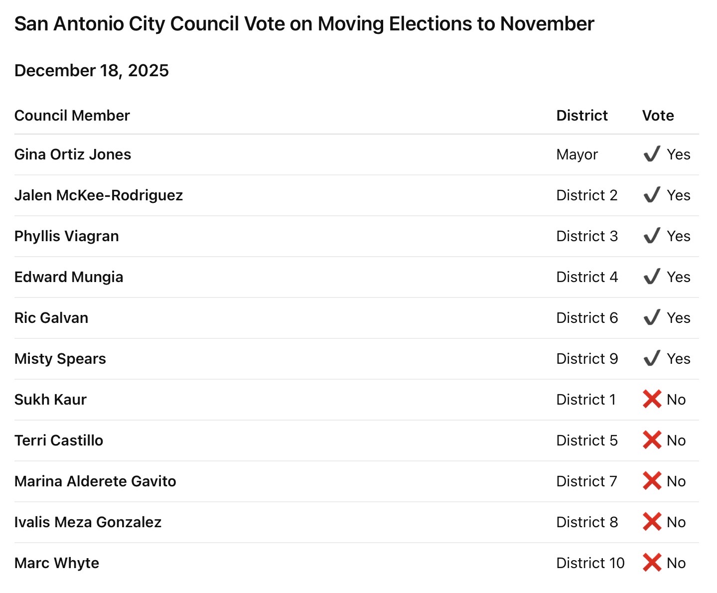This screenshot has width=717, height=593.
Task: Click the Council Member column header
Action: click(72, 116)
